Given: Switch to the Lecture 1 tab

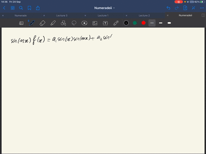Looking at the screenshot, I should pyautogui.click(x=103, y=15).
